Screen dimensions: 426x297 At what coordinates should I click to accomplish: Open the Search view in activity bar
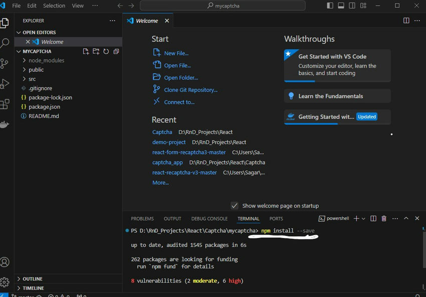[5, 43]
